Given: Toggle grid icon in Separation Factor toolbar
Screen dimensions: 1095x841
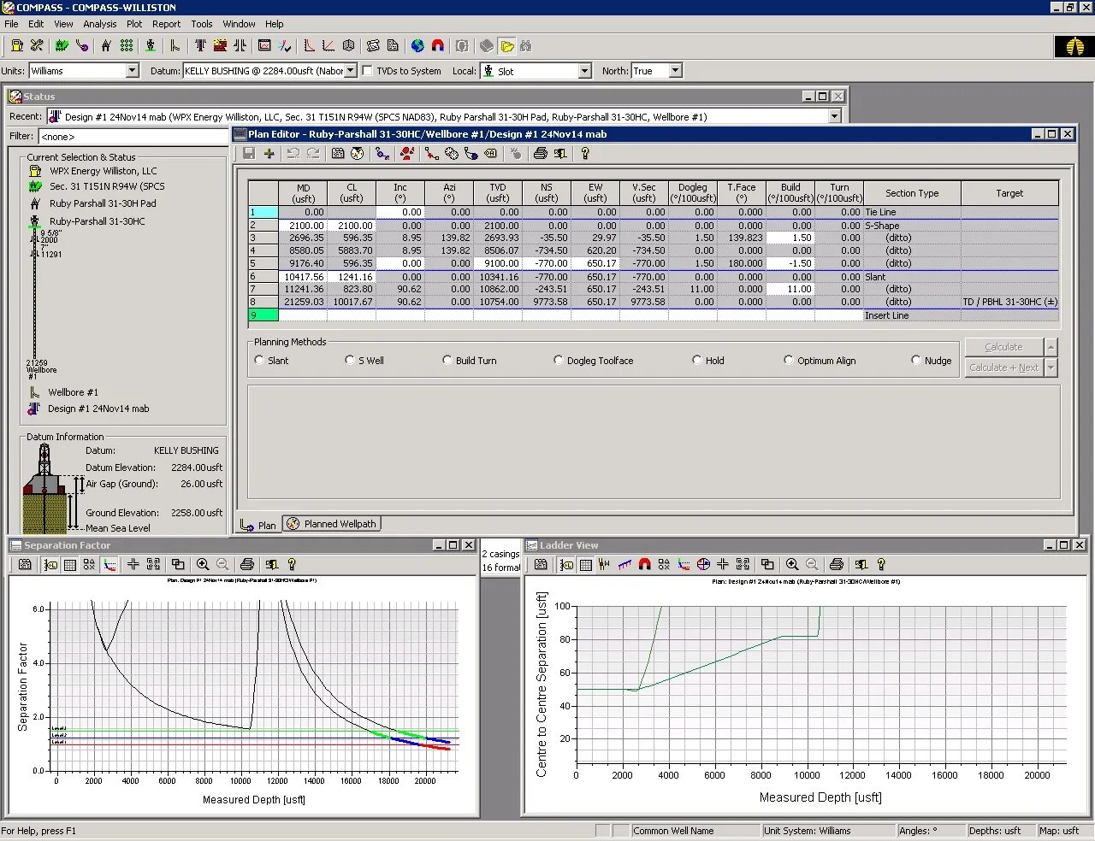Looking at the screenshot, I should 69,564.
